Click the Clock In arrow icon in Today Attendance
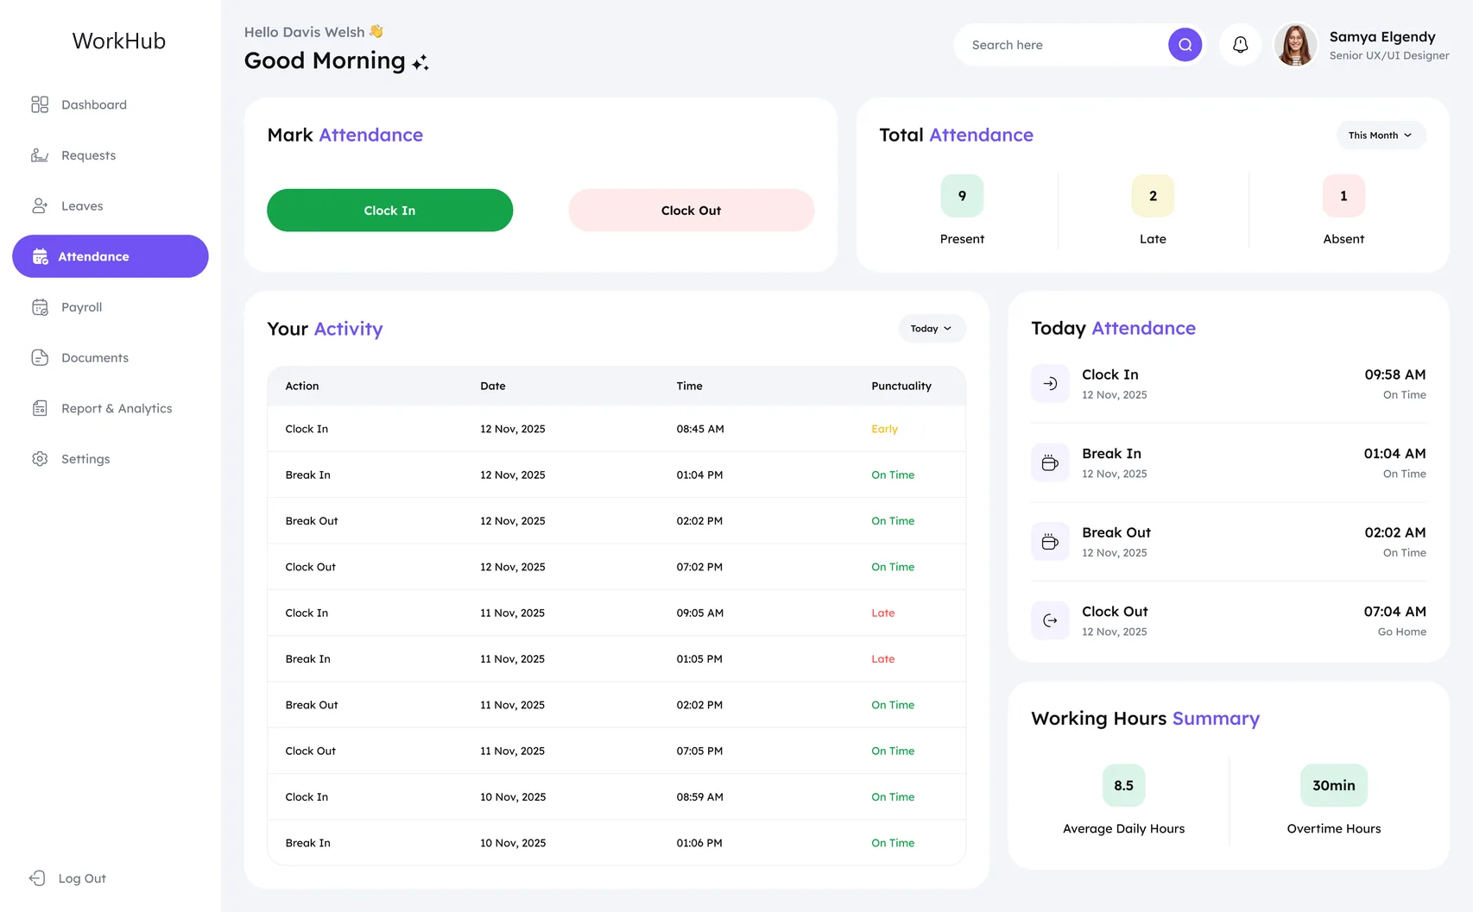 1050,384
